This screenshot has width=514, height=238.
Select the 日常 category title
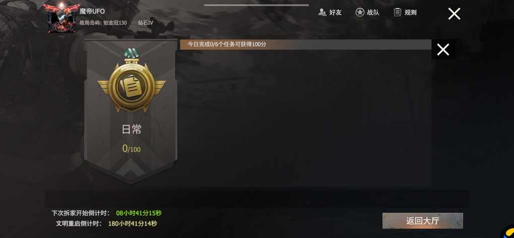[x=132, y=129]
